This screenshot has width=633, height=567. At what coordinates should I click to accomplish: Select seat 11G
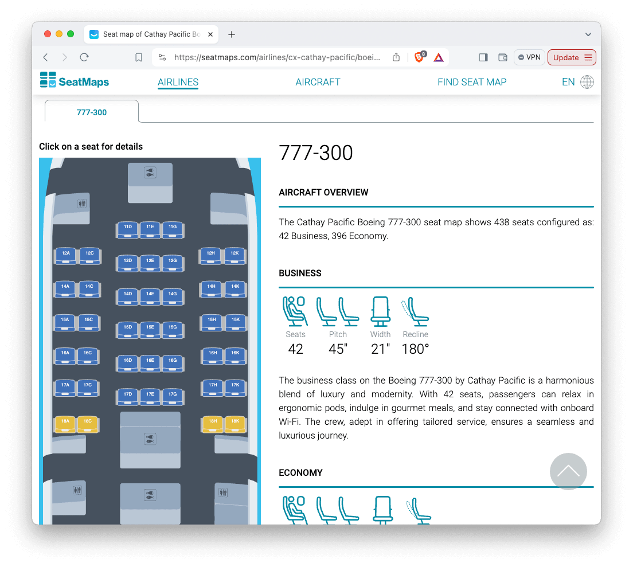(173, 230)
